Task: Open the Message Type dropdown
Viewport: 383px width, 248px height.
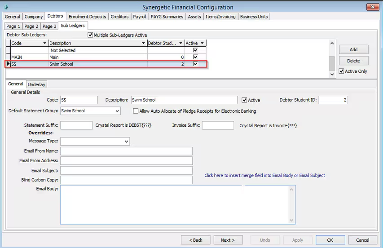Action: pos(126,142)
